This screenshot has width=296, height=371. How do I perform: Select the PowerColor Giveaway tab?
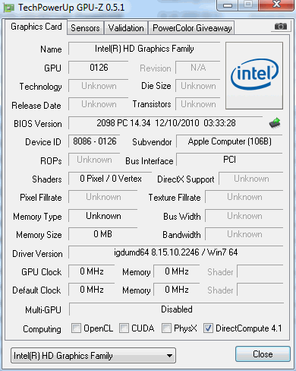192,28
